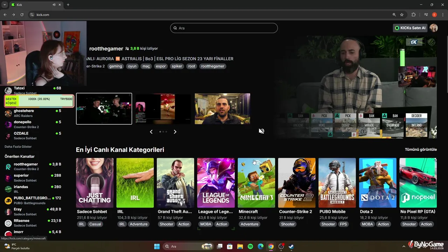Click the FPS tag under PUBG Mobile
The height and width of the screenshot is (252, 448).
(343, 224)
